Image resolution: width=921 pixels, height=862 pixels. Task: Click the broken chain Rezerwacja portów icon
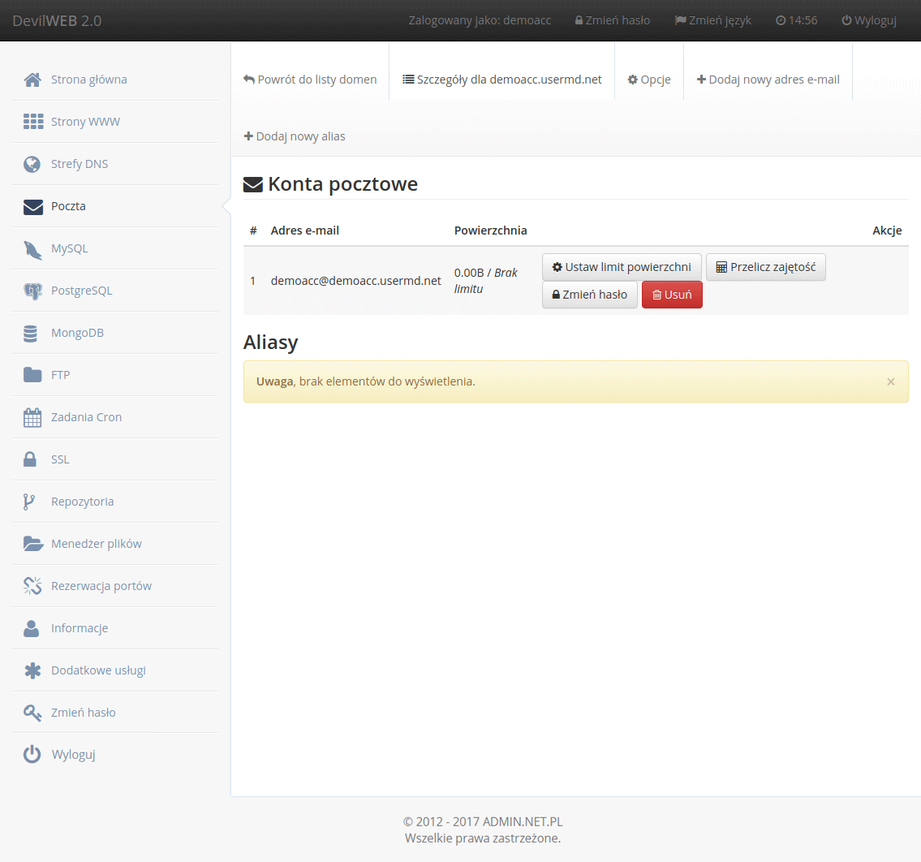click(32, 587)
